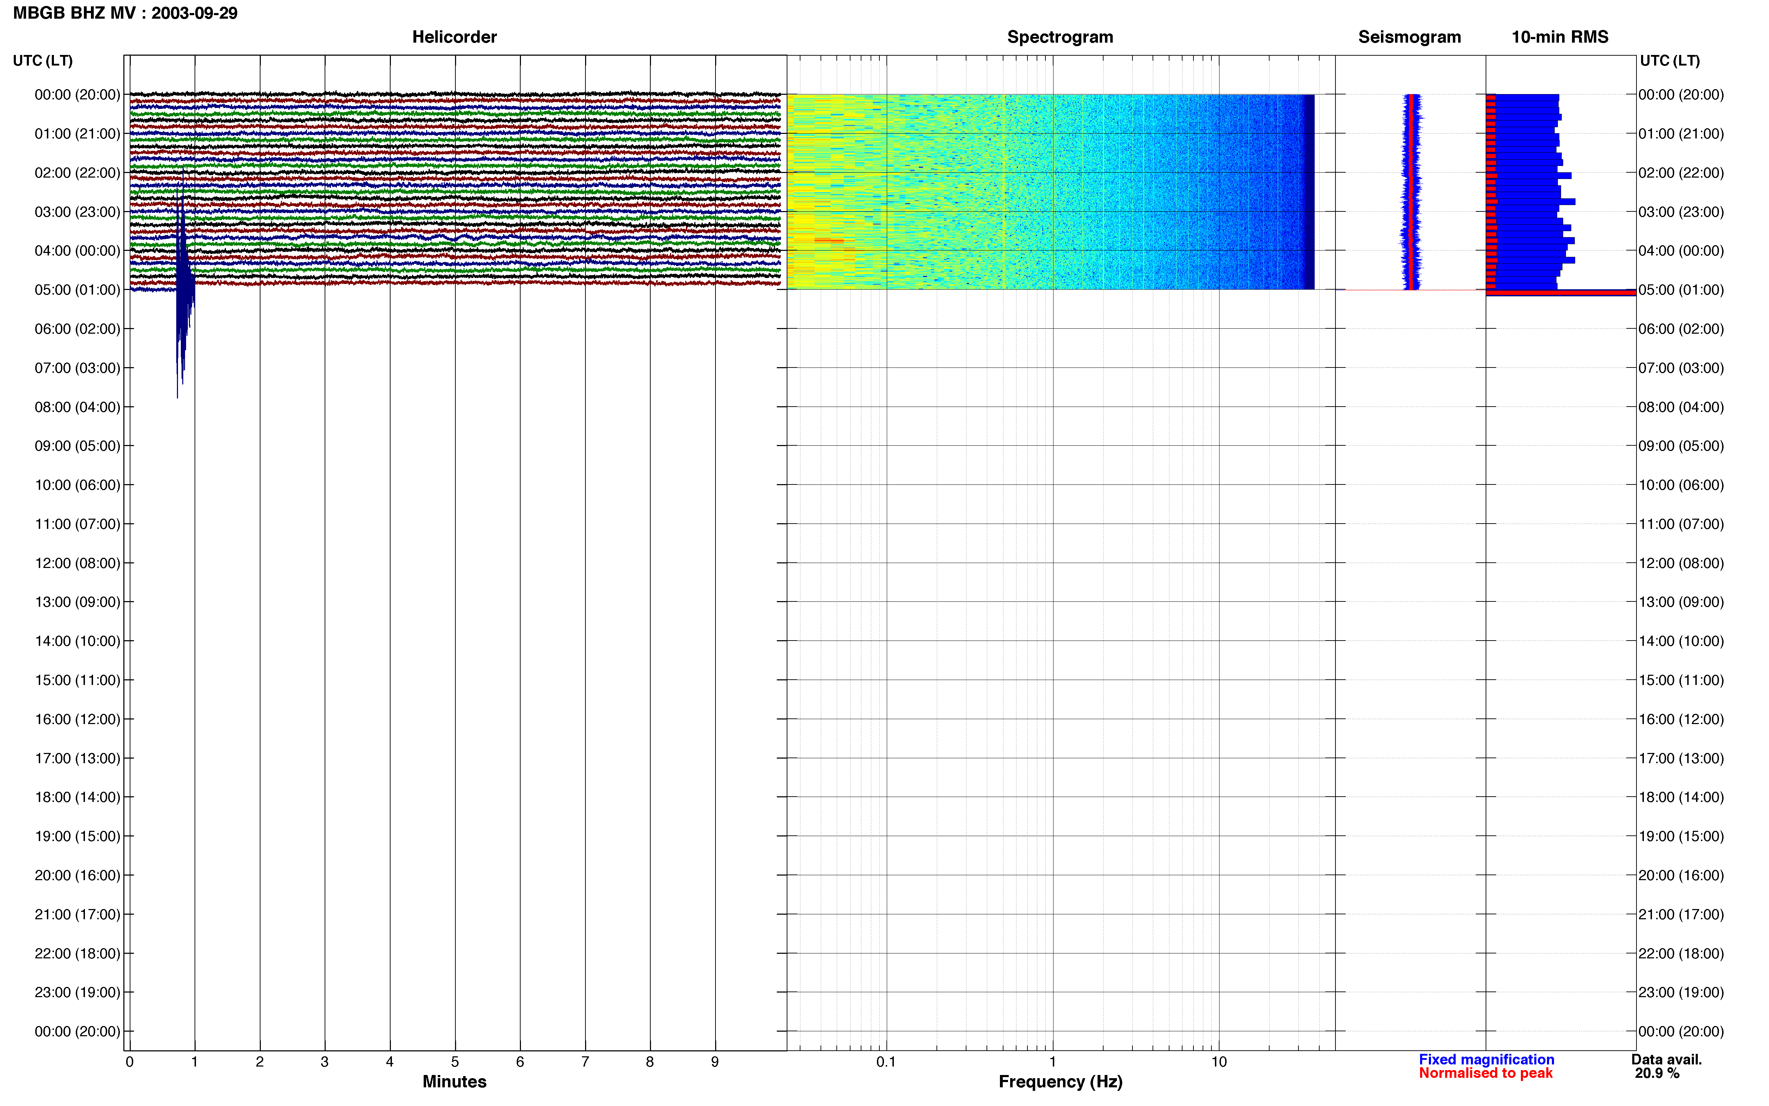
Task: Click the left '12:00 (08:00)' time label
Action: [x=78, y=563]
